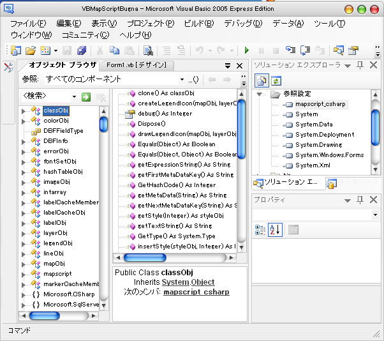Open the Properties object selector dropdown
Image resolution: width=384 pixels, height=341 pixels.
point(376,215)
